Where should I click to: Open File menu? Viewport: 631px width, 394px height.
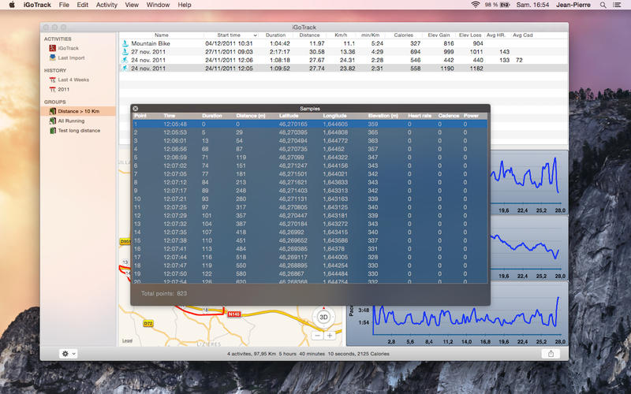(64, 5)
